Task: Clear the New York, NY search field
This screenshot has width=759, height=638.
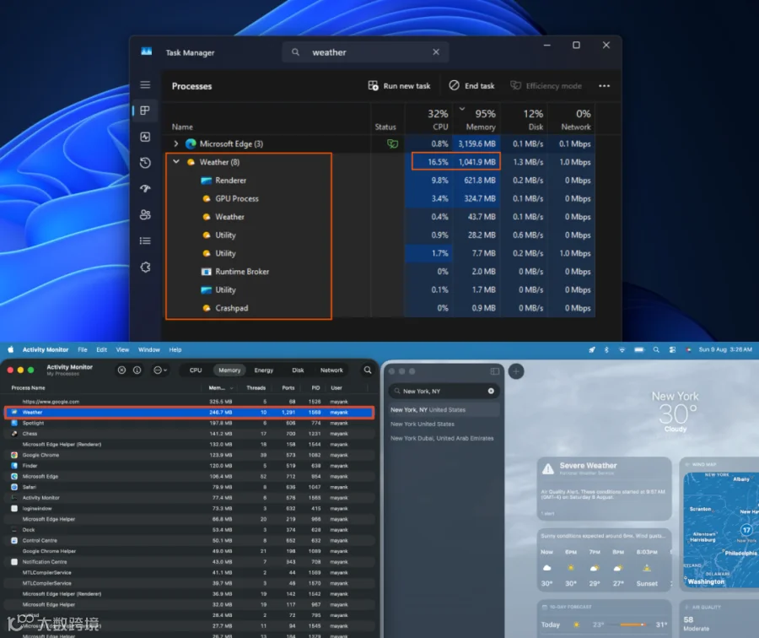Action: point(491,391)
